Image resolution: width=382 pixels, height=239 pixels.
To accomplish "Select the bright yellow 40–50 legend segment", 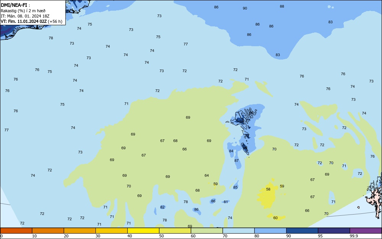I will tap(143, 231).
